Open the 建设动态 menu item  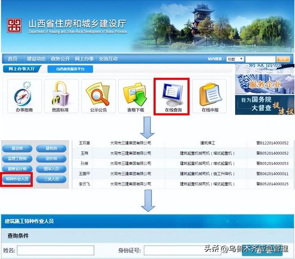pyautogui.click(x=36, y=59)
